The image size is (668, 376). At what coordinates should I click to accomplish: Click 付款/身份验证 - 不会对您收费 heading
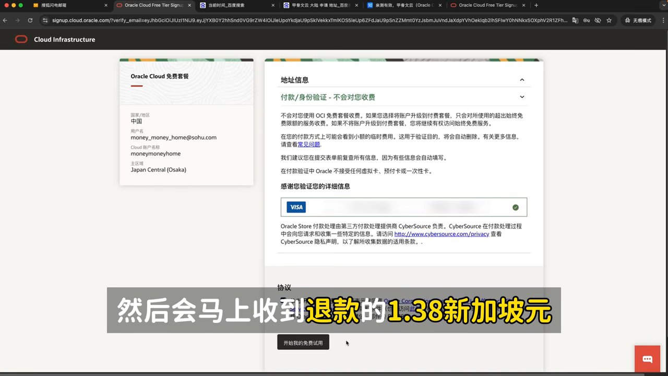[328, 97]
